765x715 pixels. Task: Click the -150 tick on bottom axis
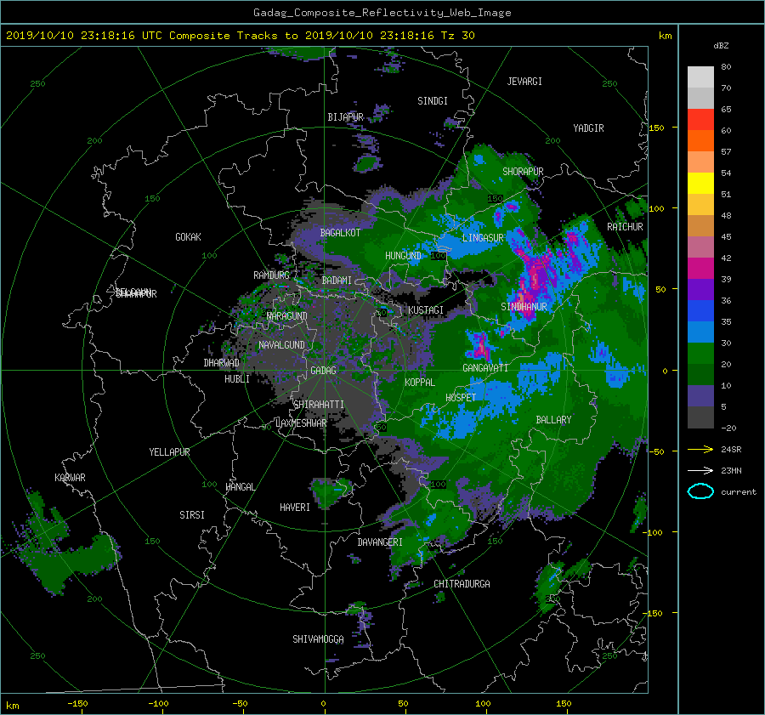(x=77, y=704)
